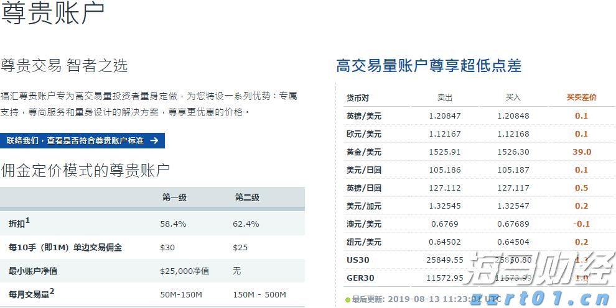Select the 第二级 column header
This screenshot has width=616, height=308.
247,197
